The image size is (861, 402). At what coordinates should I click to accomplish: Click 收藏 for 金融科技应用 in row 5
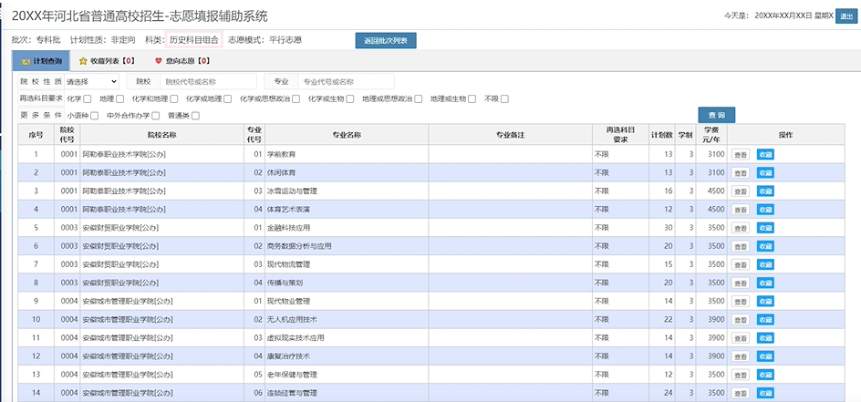[x=765, y=227]
